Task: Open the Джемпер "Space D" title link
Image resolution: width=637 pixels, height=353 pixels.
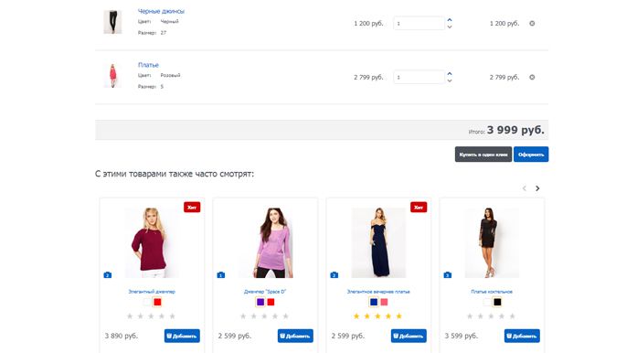Action: coord(265,292)
